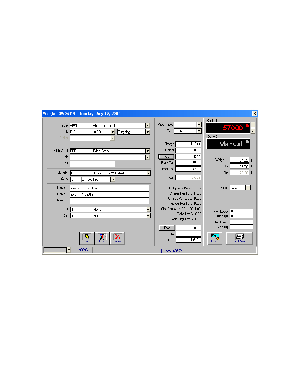The height and width of the screenshot is (367, 283).
Task: Open the Zone dropdown arrow
Action: (113, 179)
